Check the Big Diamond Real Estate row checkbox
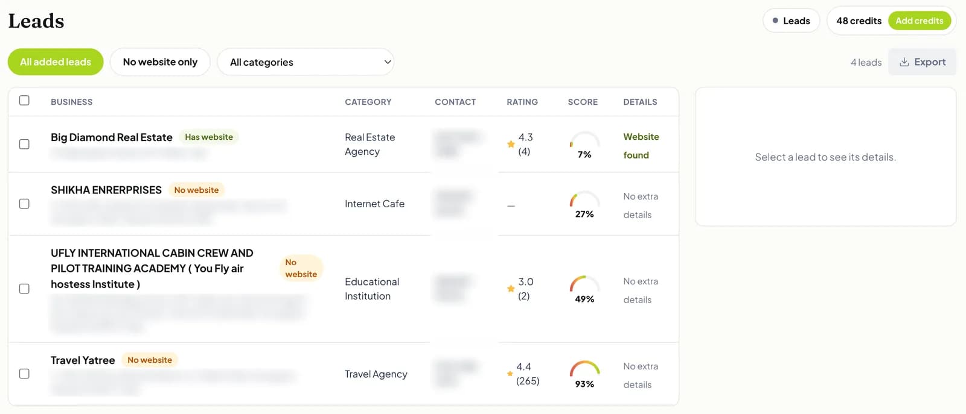This screenshot has width=966, height=414. coord(24,144)
